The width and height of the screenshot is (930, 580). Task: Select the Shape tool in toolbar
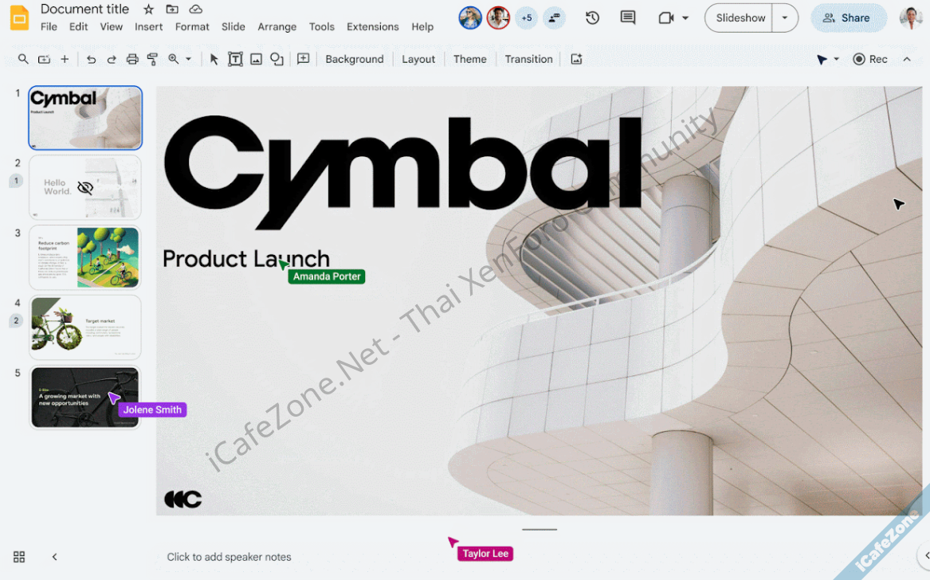pos(277,59)
